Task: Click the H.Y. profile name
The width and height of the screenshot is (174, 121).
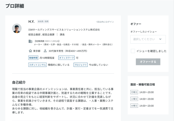Action: click(31, 22)
